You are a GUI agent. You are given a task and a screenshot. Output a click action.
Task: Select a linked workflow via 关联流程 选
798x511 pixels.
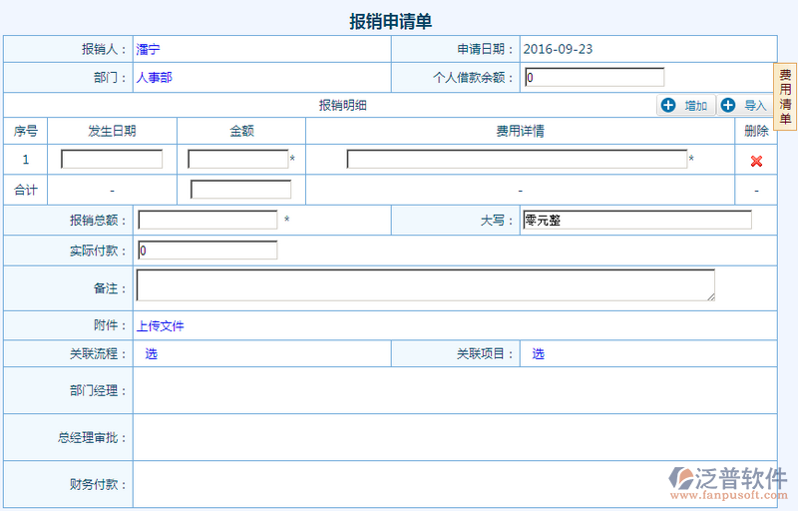(151, 353)
